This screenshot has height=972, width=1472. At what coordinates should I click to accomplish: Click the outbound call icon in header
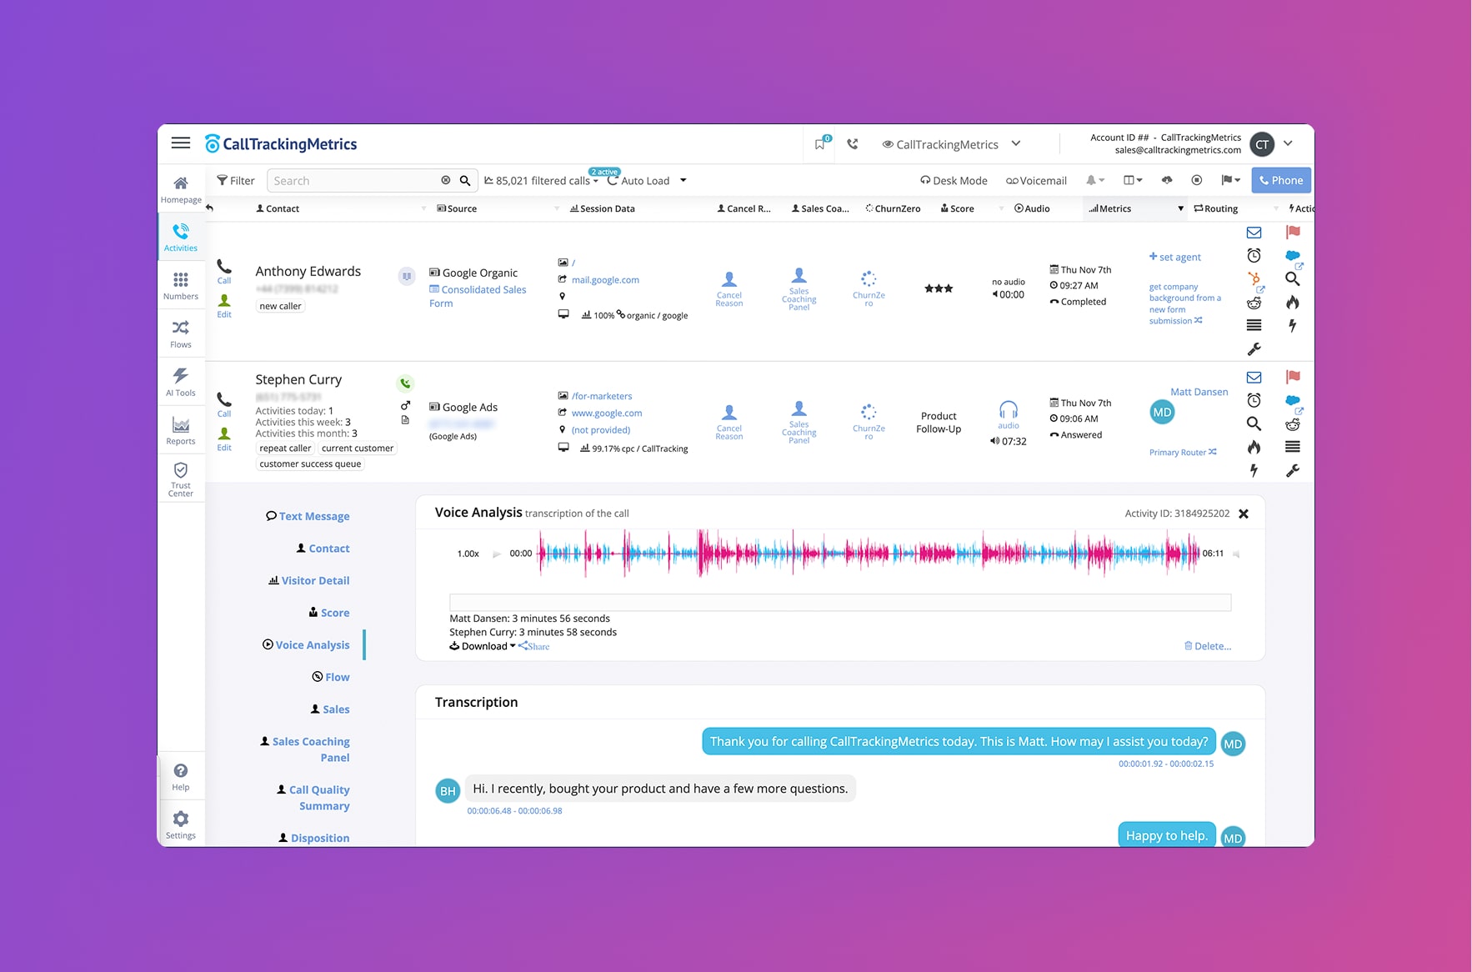pyautogui.click(x=852, y=143)
